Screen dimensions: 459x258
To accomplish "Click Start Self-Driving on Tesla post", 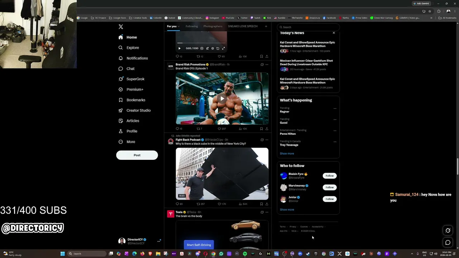I will click(x=199, y=245).
